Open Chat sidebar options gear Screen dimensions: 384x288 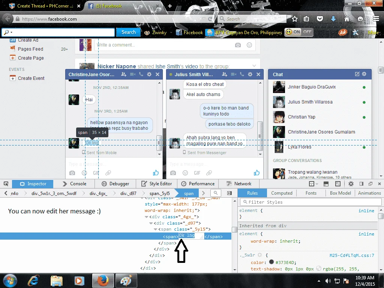pos(364,74)
